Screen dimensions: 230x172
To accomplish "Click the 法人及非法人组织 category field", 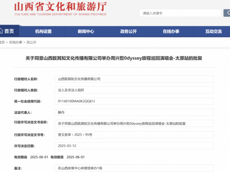I will 134,90.
